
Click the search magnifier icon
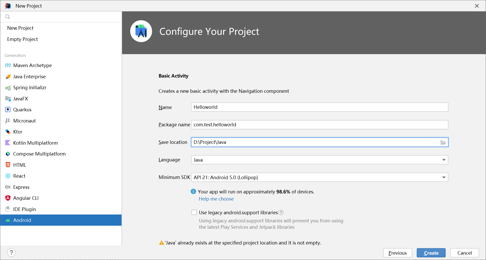8,17
